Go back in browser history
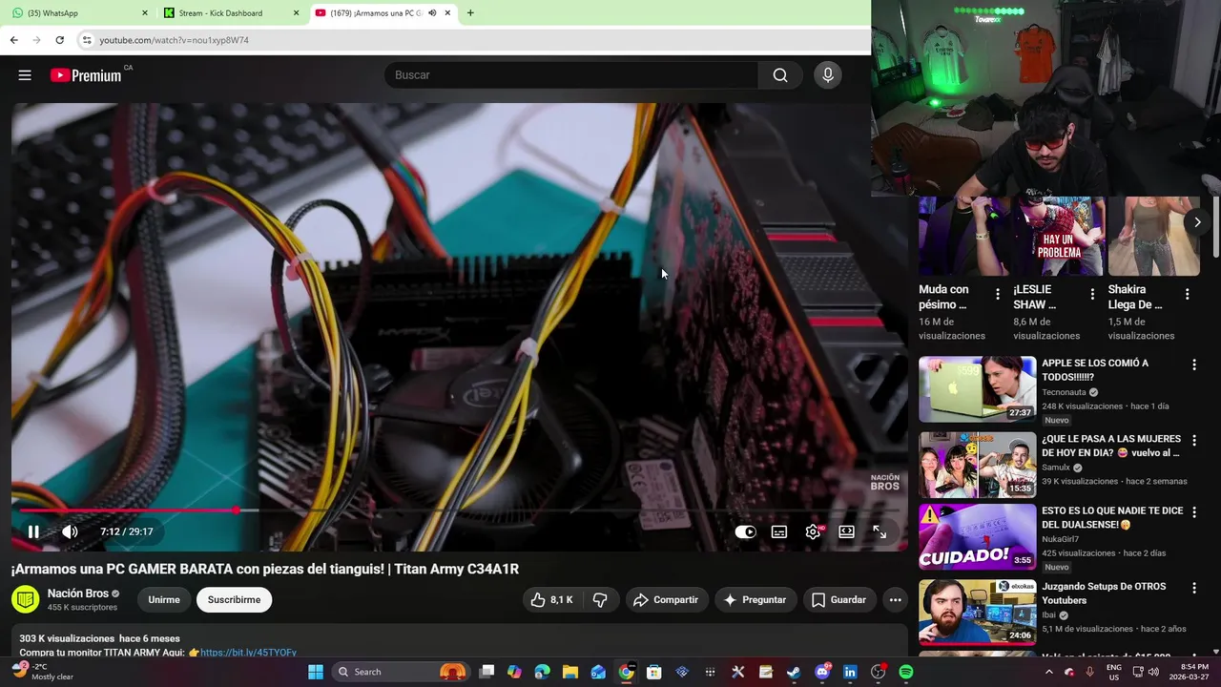 (13, 40)
